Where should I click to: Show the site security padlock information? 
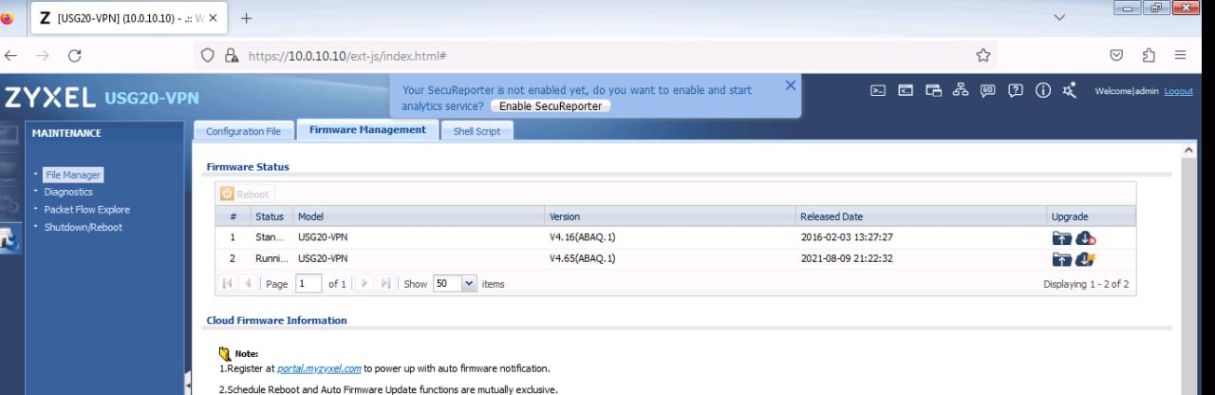[231, 56]
